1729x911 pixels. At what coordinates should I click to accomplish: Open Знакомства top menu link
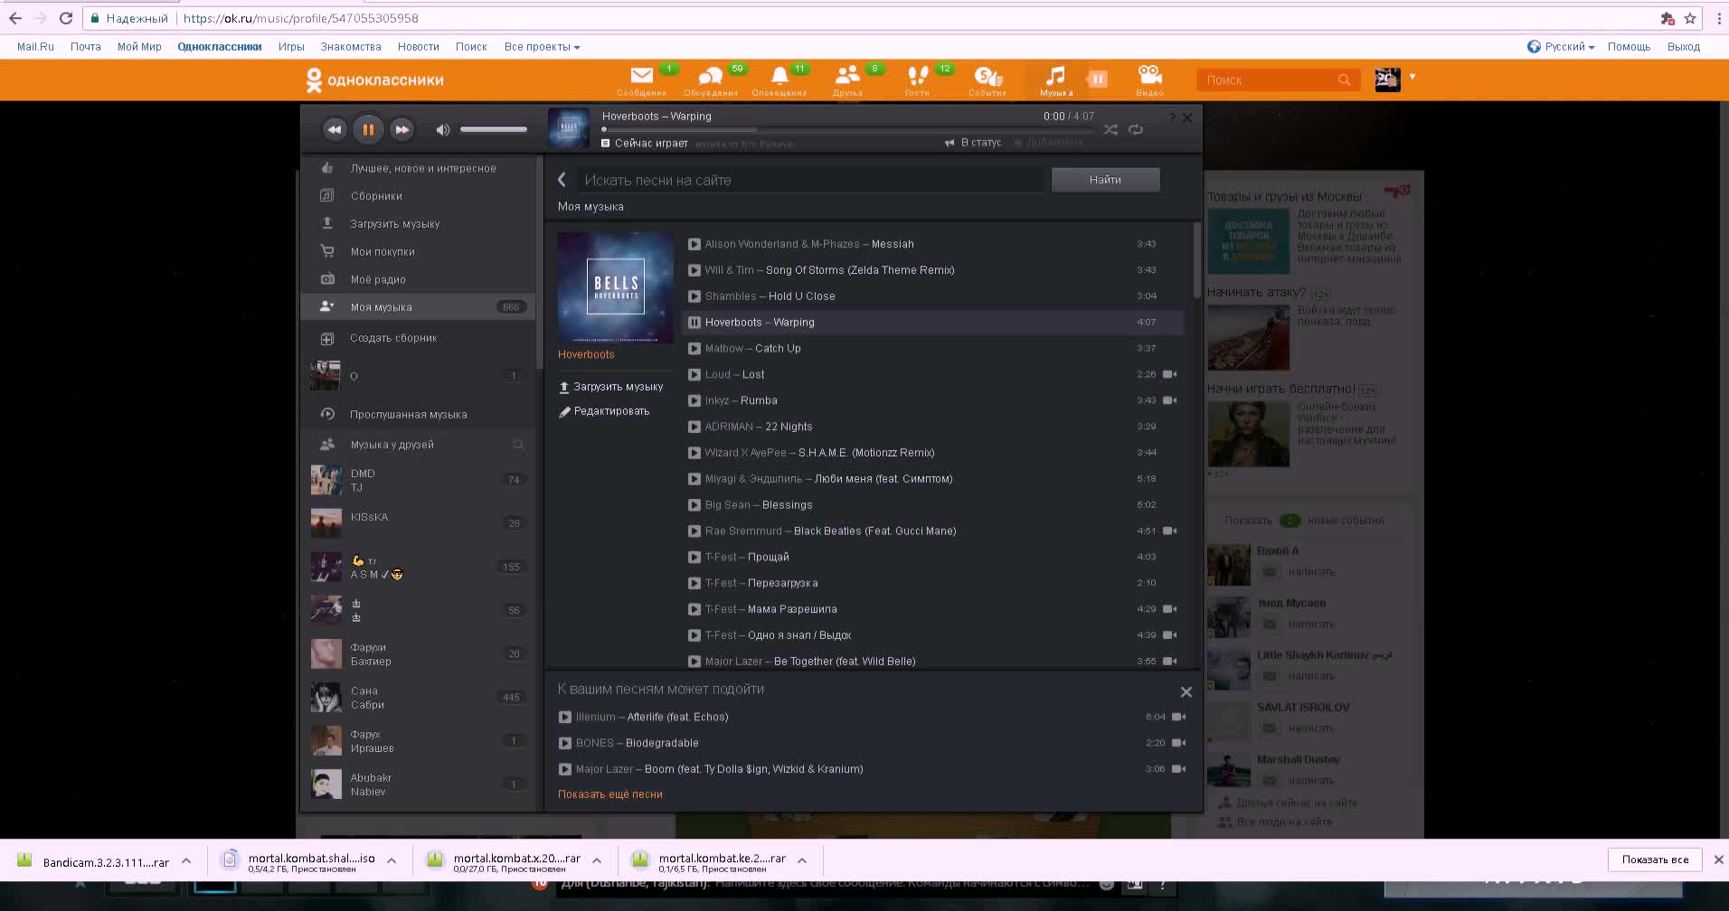pyautogui.click(x=351, y=47)
